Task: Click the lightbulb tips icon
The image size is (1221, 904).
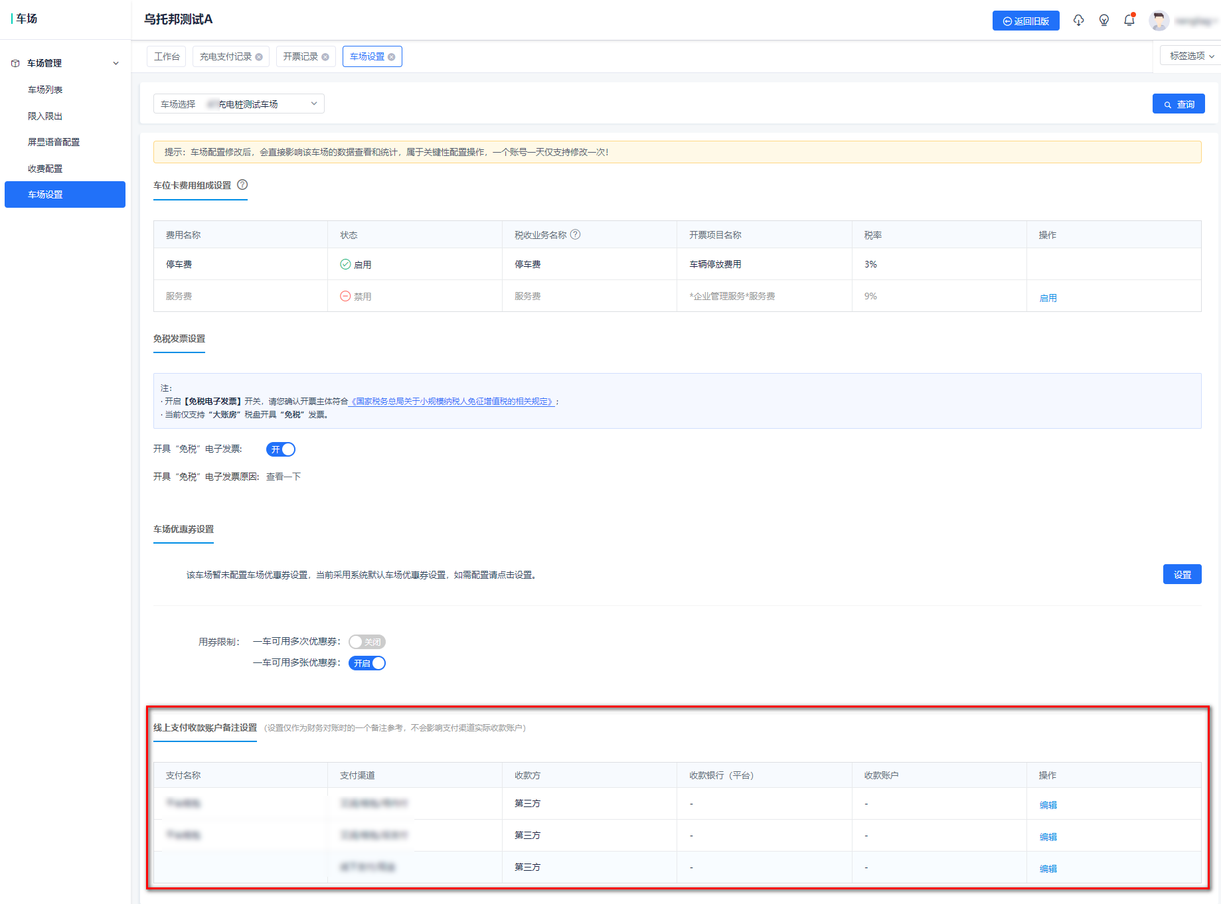Action: pyautogui.click(x=1104, y=21)
